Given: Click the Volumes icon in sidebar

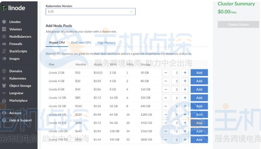Looking at the screenshot, I should (4, 29).
